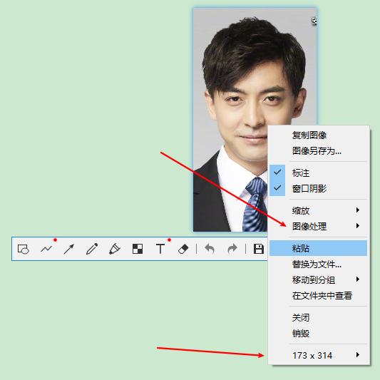
Task: Select the arrow tool
Action: pos(69,249)
